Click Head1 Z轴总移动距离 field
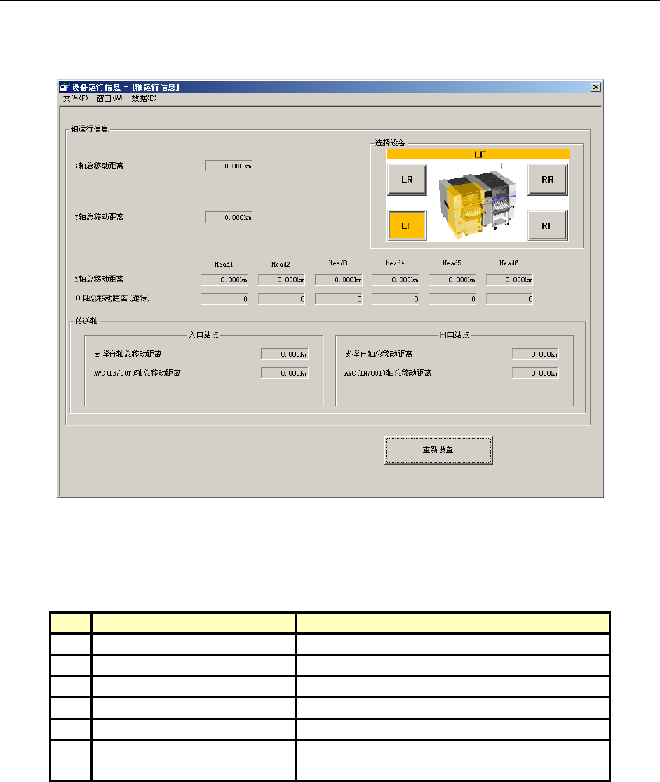 (224, 280)
